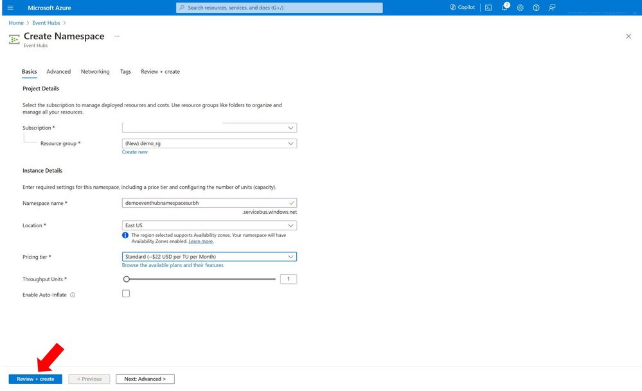Click the Event Hubs breadcrumb link

click(x=46, y=23)
